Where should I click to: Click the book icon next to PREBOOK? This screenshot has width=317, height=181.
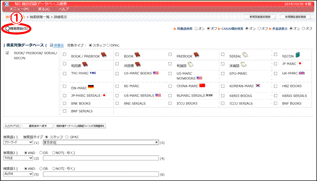[196, 55]
